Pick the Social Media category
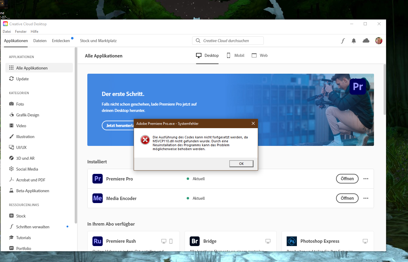 (x=39, y=169)
